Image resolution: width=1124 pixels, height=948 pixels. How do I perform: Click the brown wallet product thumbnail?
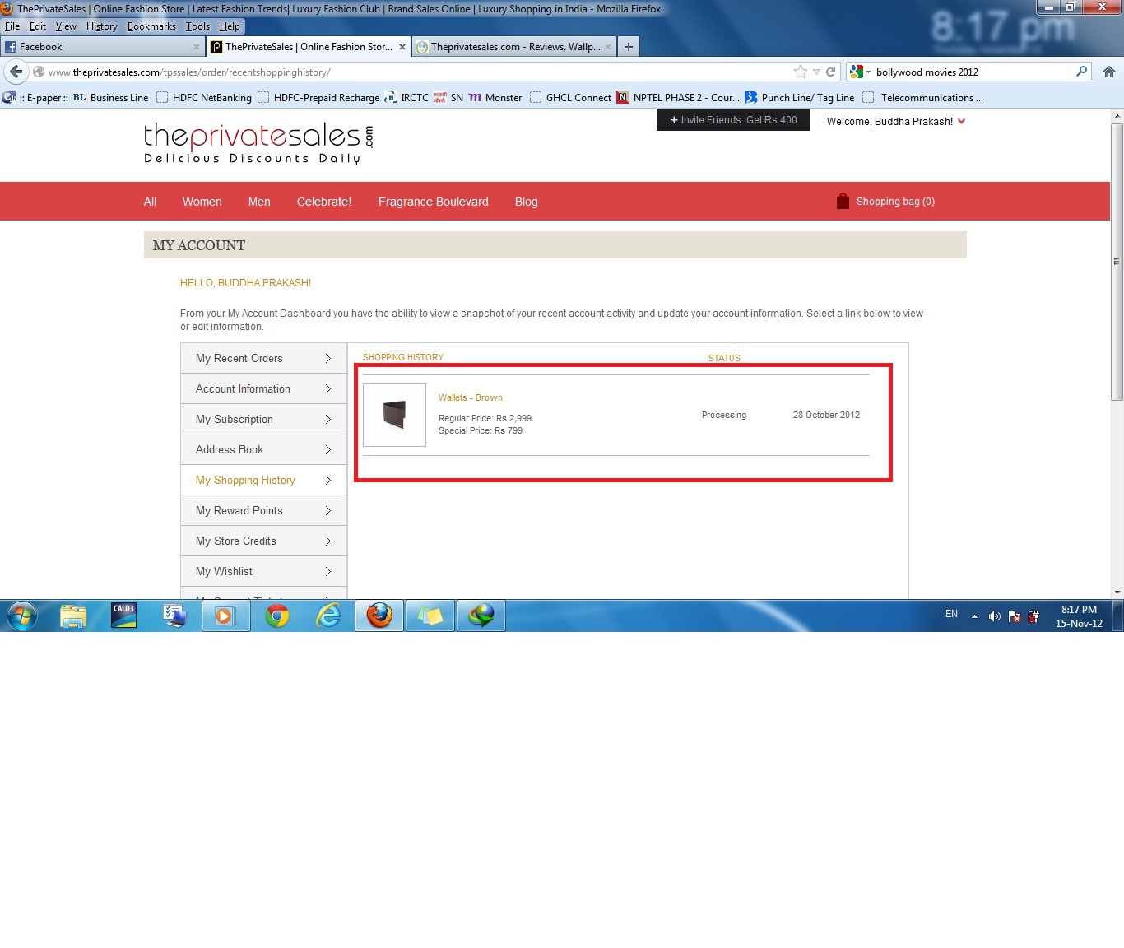pos(394,416)
